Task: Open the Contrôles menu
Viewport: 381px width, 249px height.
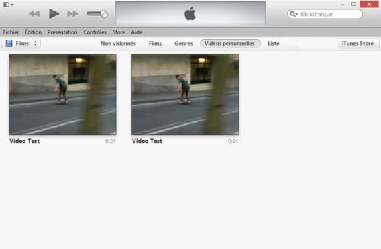Action: [95, 32]
